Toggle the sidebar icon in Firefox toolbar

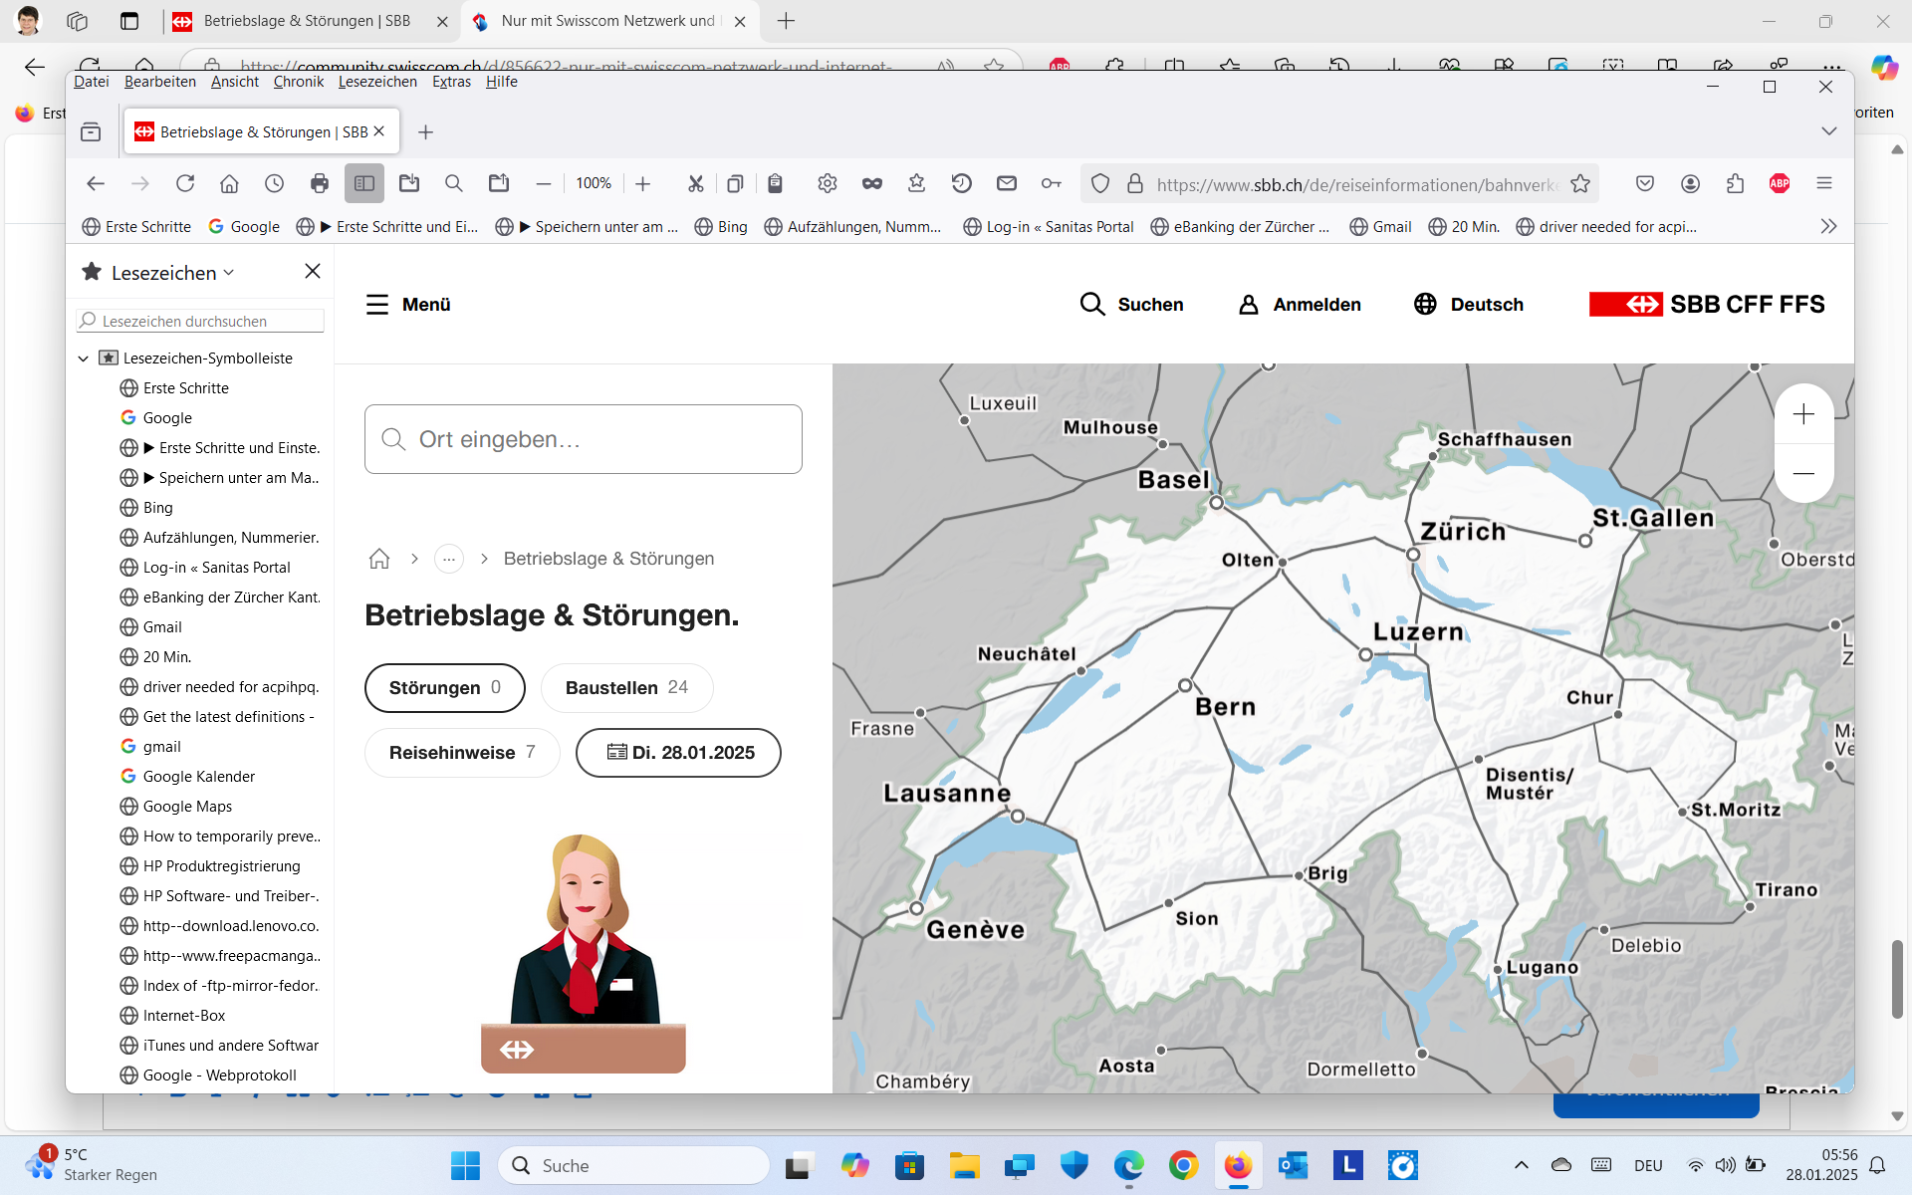[x=364, y=183]
